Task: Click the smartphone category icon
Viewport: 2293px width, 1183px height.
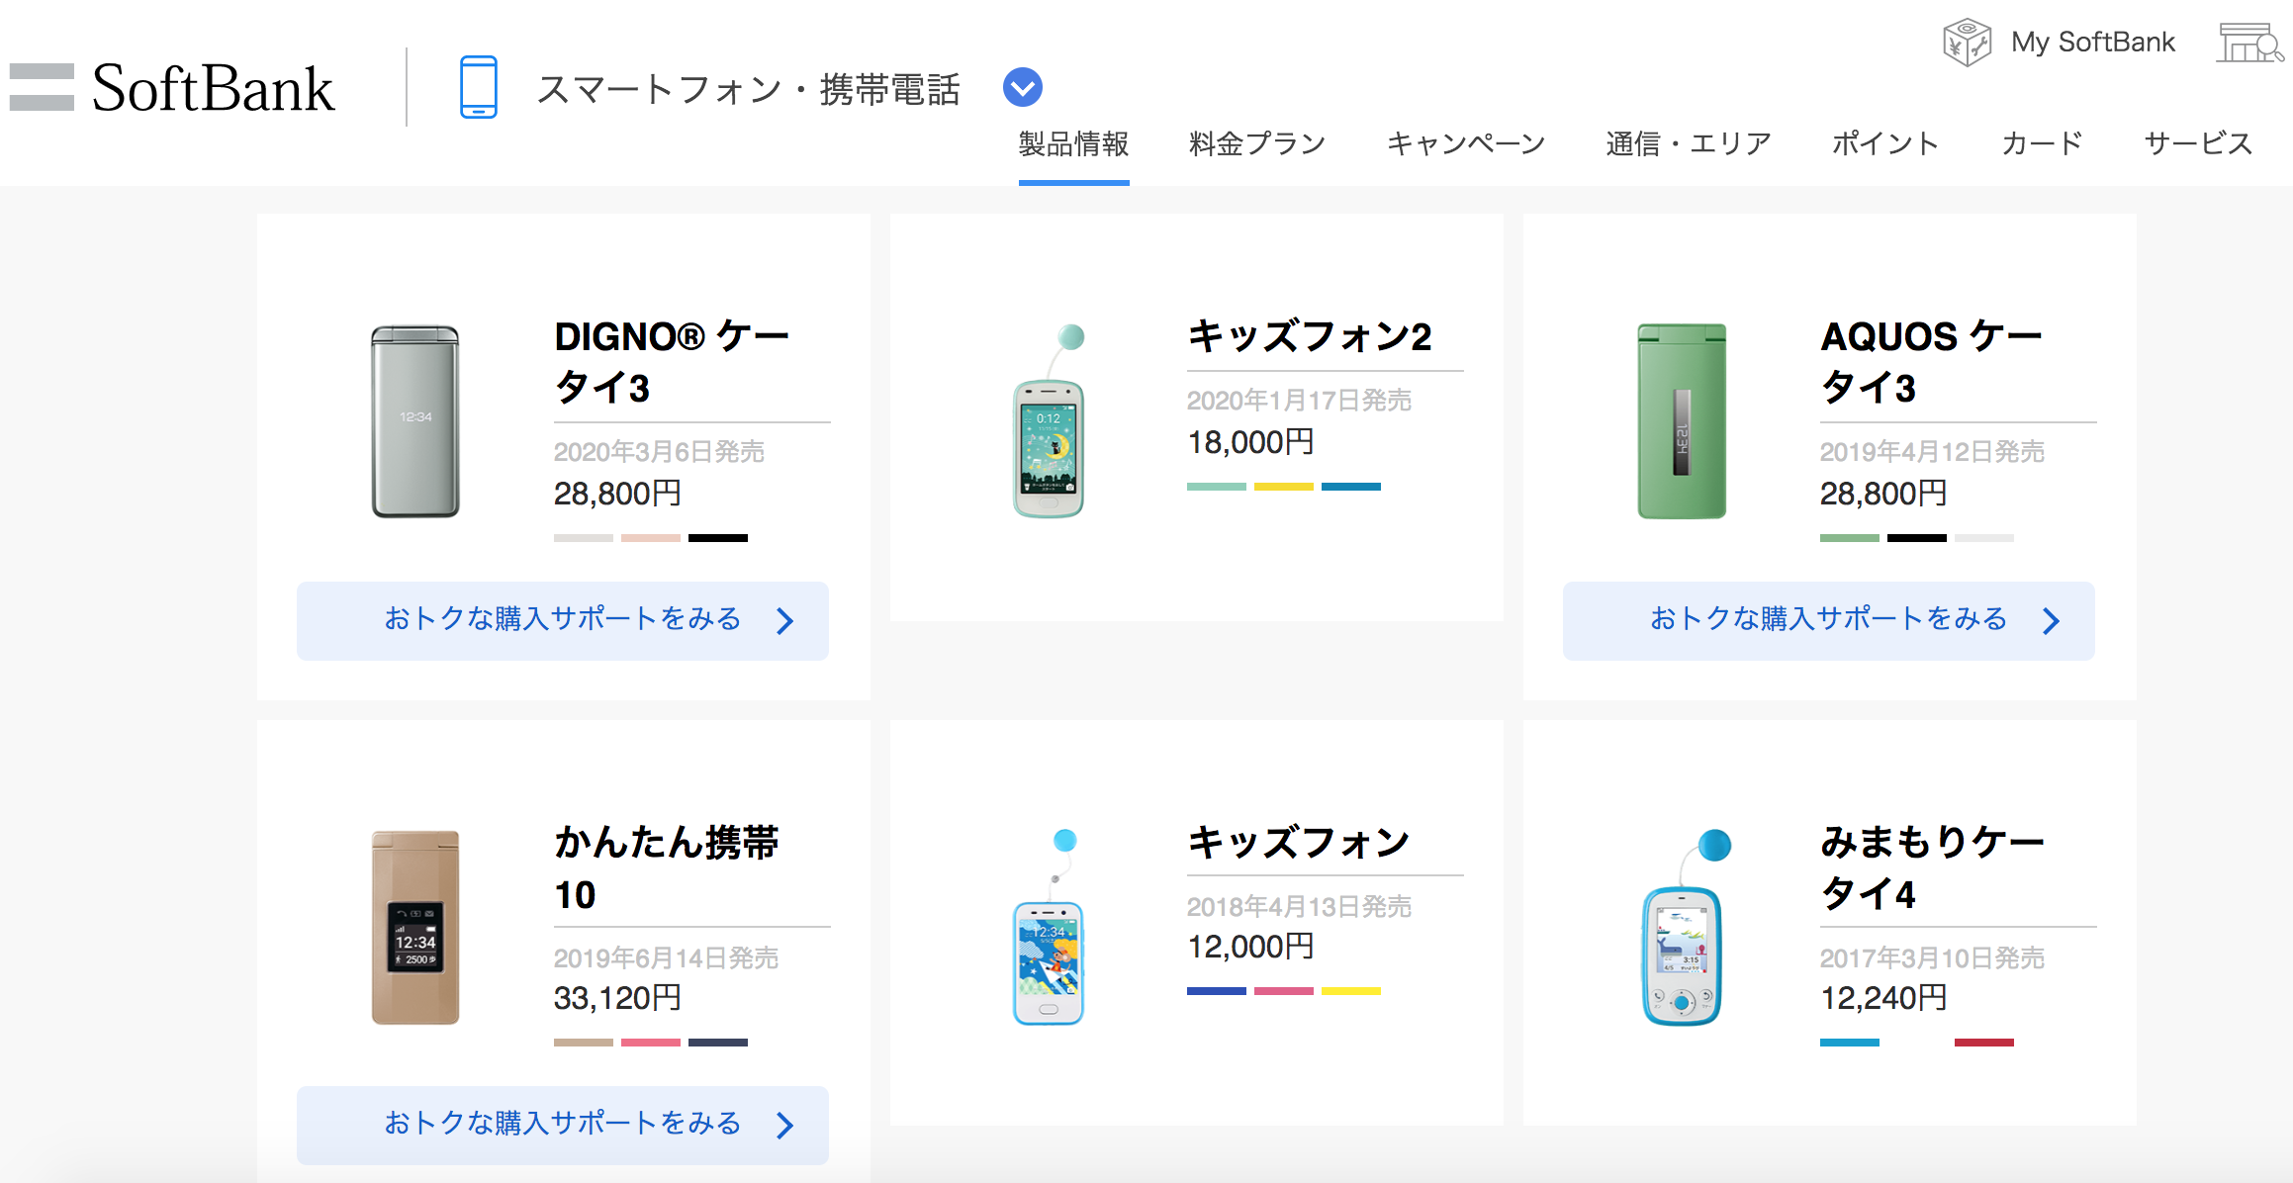Action: pyautogui.click(x=479, y=87)
